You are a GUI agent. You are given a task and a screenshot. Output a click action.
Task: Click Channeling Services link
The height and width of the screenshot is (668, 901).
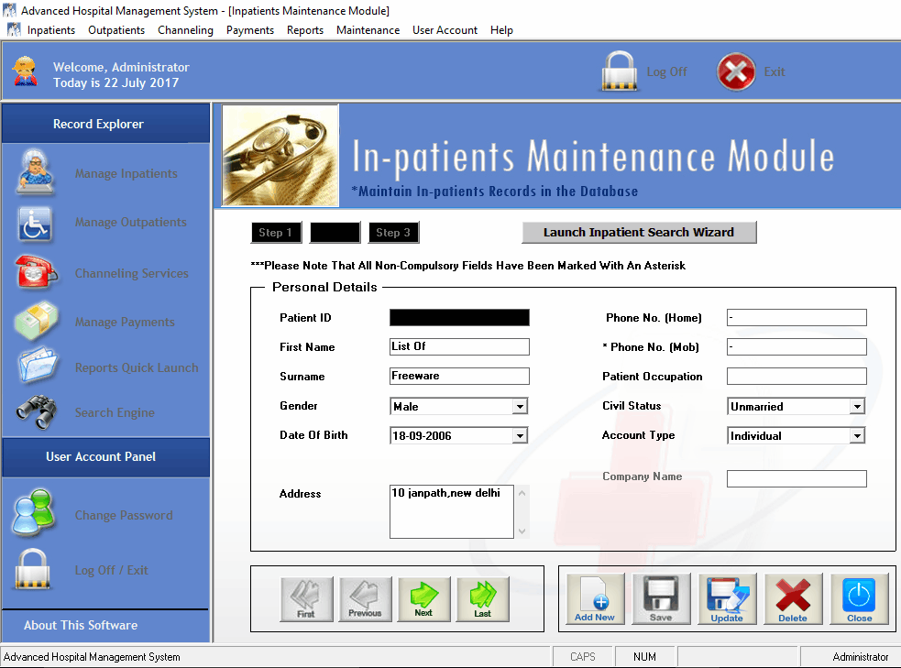coord(132,273)
